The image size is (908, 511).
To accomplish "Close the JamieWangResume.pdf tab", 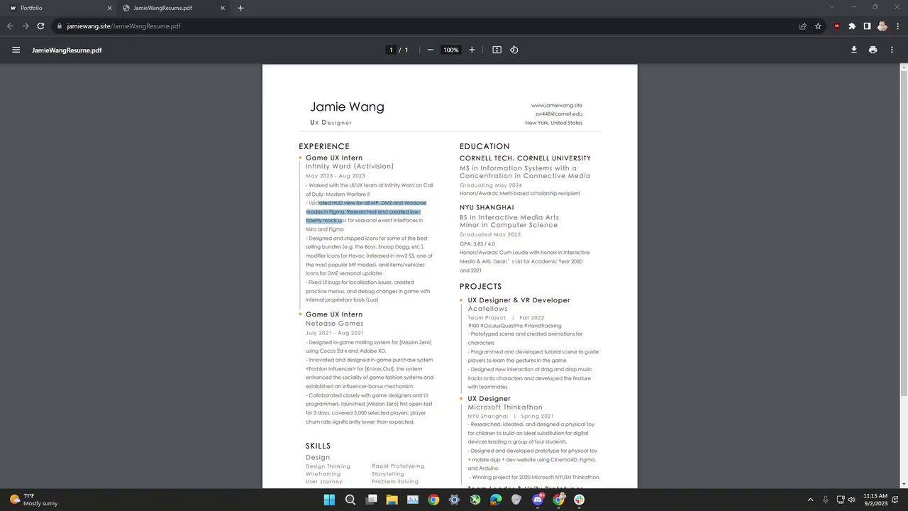I will [x=223, y=8].
